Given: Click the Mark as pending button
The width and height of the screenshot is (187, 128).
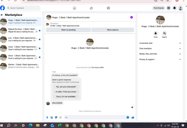Looking at the screenshot, I should (x=68, y=30).
